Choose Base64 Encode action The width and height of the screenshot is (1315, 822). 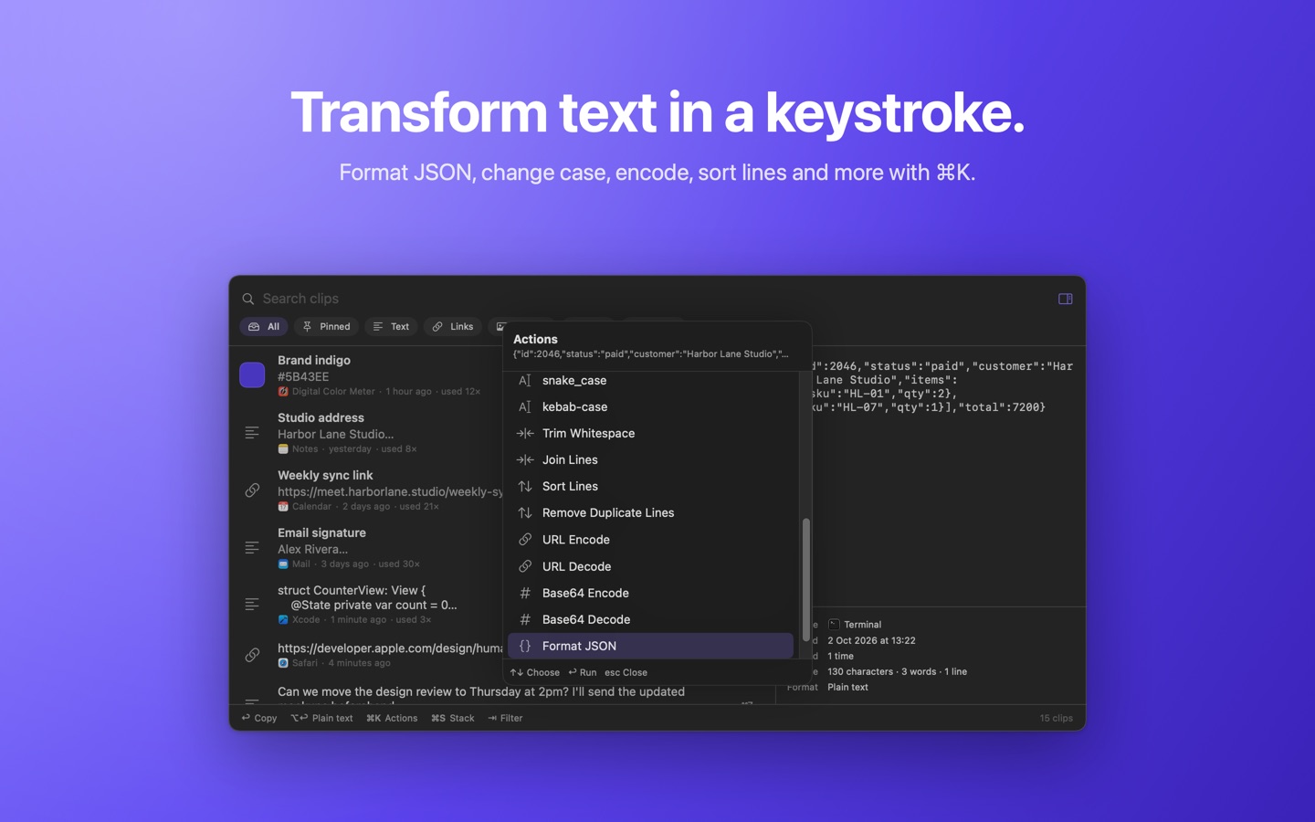(x=650, y=594)
